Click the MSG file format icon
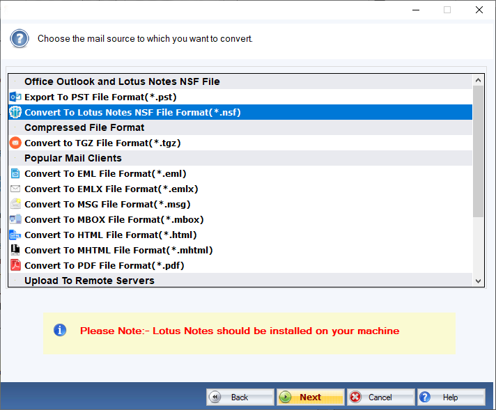496x410 pixels. click(x=15, y=204)
